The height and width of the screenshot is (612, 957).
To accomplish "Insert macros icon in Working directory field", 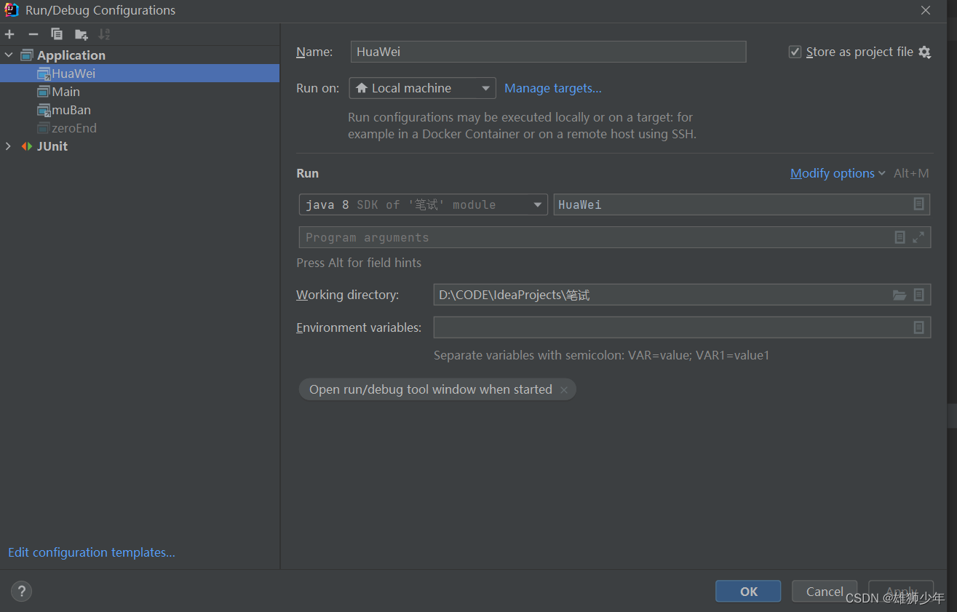I will [x=918, y=295].
